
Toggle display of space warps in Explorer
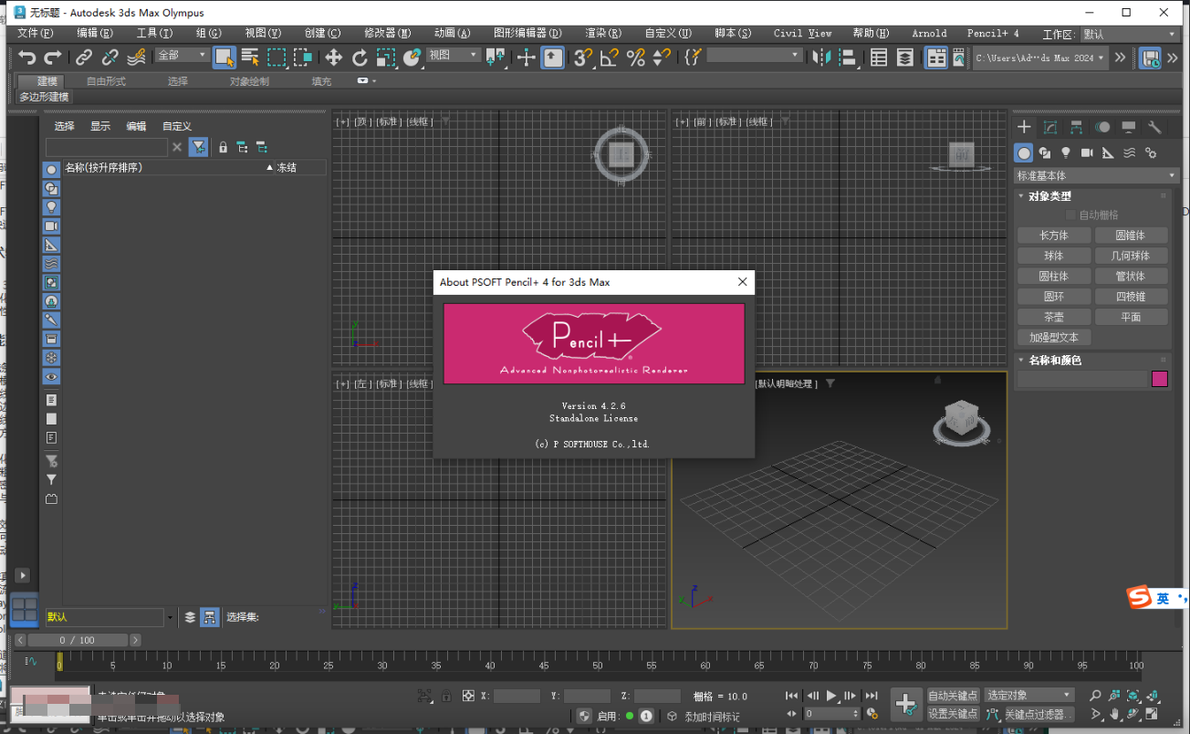(x=51, y=264)
